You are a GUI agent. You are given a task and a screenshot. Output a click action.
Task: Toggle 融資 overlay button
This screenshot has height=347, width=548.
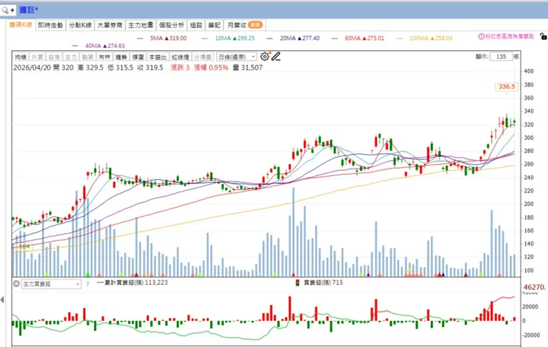coord(87,57)
